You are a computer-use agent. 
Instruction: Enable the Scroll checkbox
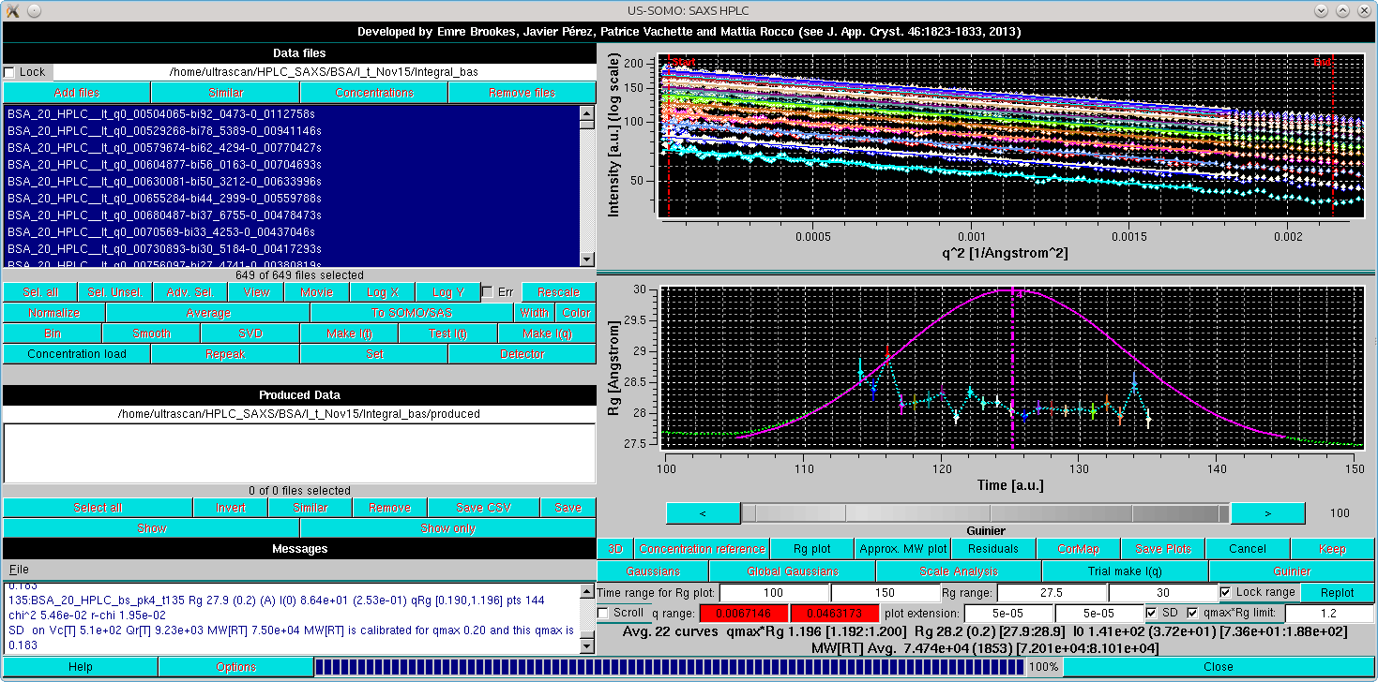(x=604, y=613)
